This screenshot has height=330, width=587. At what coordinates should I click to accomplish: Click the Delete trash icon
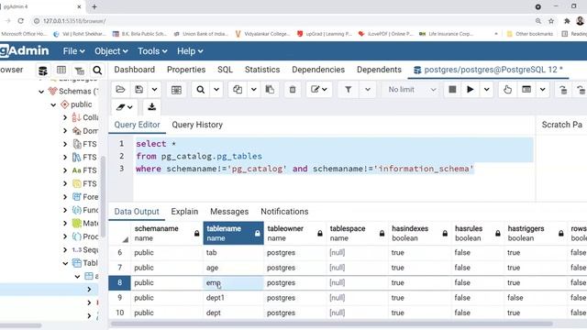293,90
